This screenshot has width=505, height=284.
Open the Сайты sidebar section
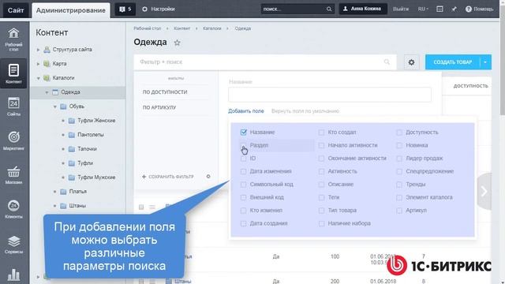(13, 106)
